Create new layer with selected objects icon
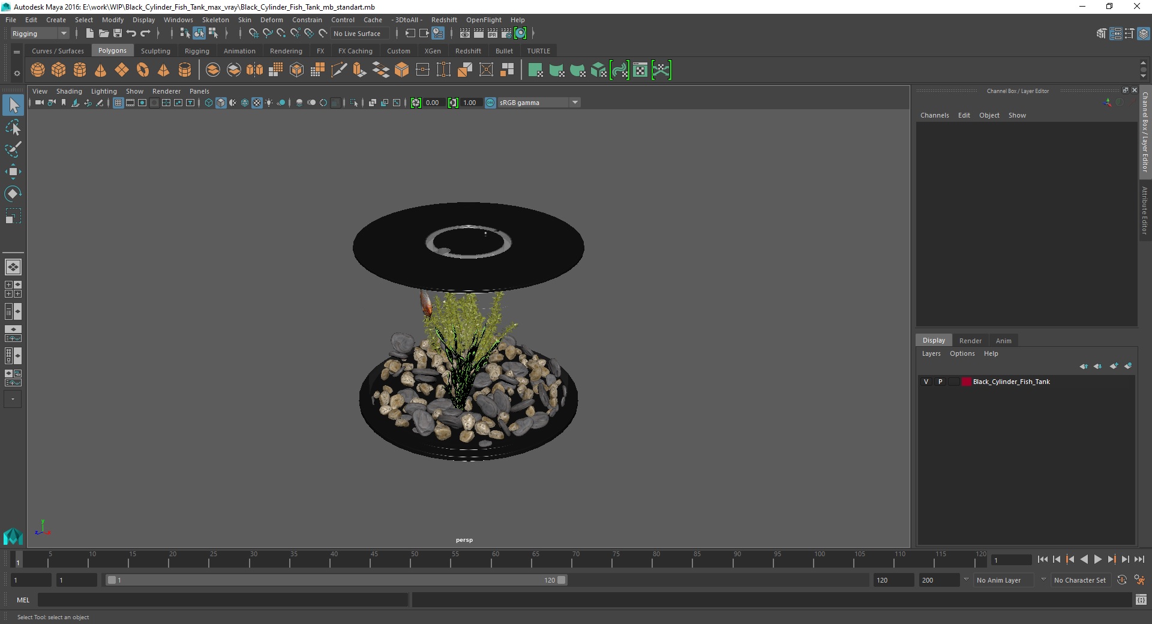This screenshot has width=1152, height=624. tap(1128, 366)
